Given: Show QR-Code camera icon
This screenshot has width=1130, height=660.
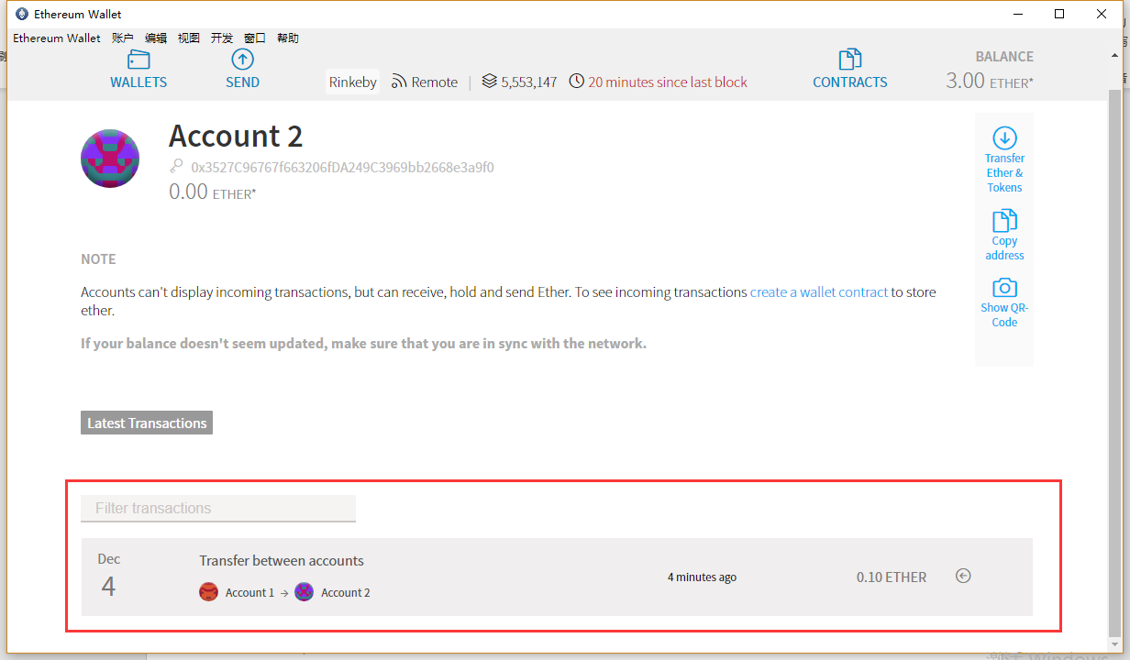Looking at the screenshot, I should (x=1004, y=288).
